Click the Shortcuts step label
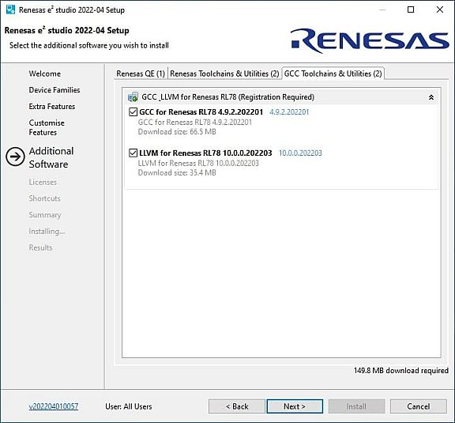The height and width of the screenshot is (423, 455). coord(44,198)
